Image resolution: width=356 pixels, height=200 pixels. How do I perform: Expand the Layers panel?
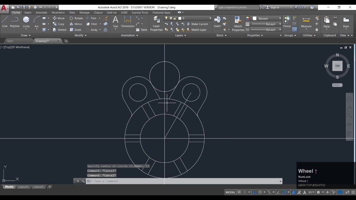tap(181, 35)
